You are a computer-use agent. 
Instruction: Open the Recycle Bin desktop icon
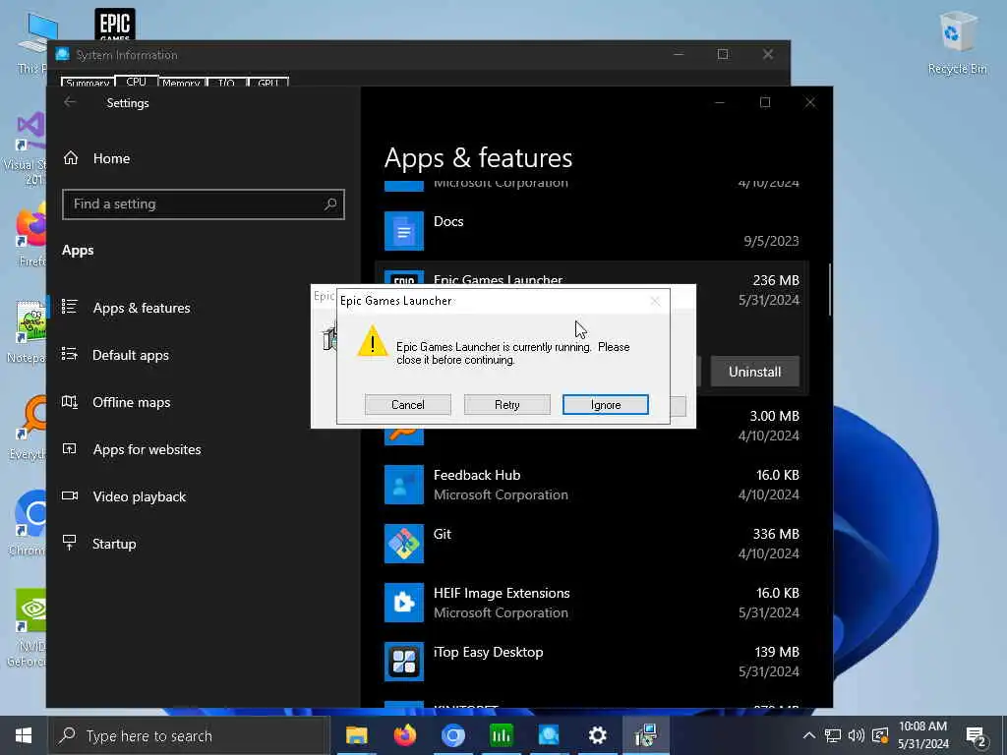957,43
